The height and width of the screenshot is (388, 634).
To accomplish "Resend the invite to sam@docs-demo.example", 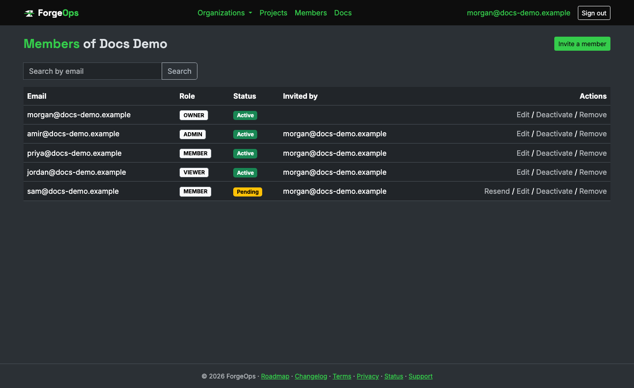I will pos(497,192).
